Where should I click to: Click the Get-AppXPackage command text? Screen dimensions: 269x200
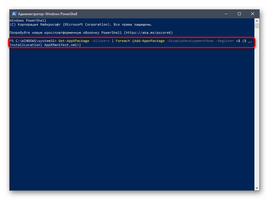pos(74,41)
